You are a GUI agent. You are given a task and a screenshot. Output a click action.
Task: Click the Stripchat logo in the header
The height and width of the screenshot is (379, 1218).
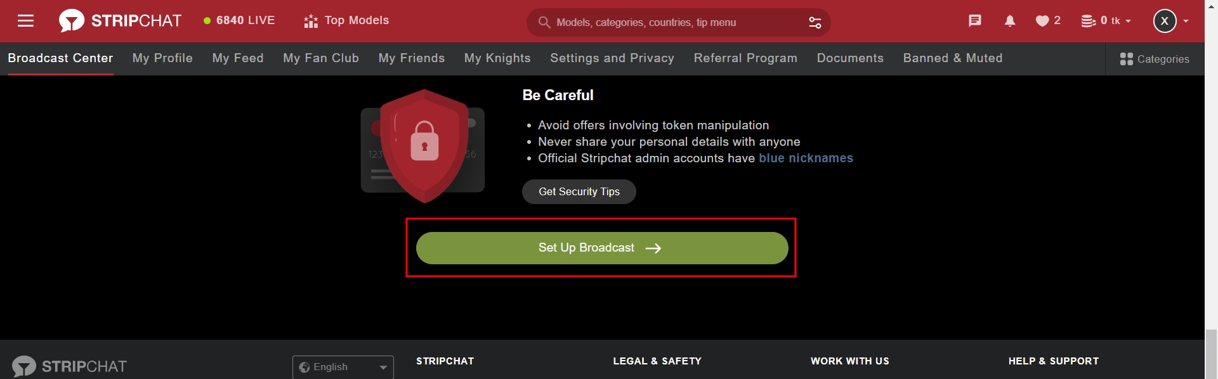(x=121, y=20)
